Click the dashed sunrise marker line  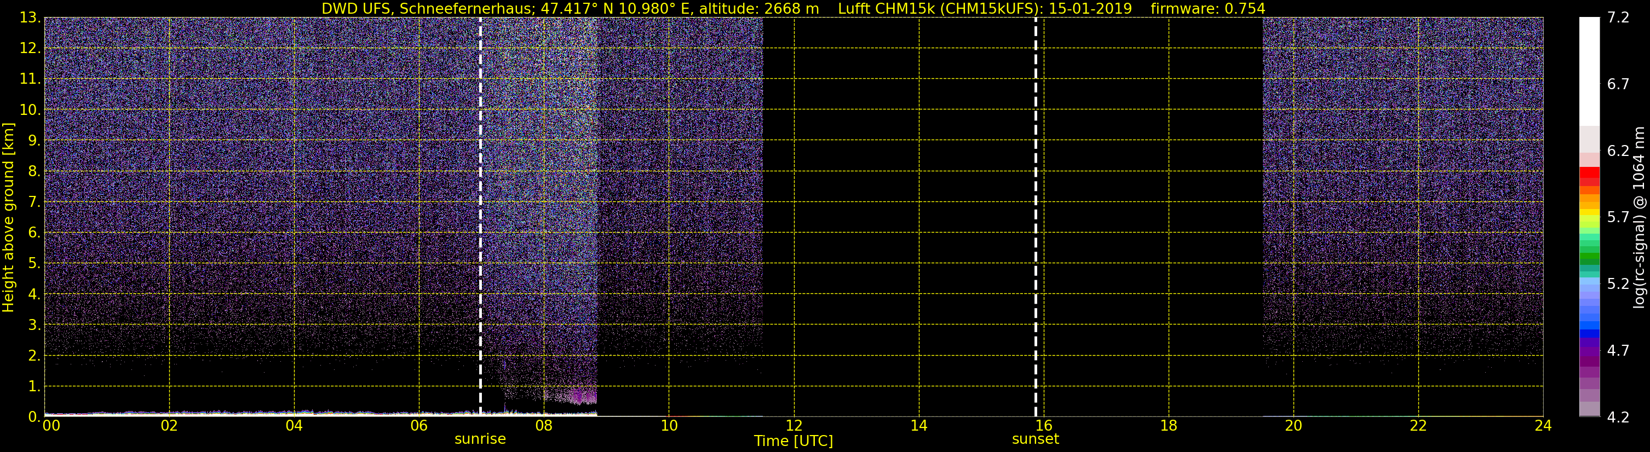[480, 216]
